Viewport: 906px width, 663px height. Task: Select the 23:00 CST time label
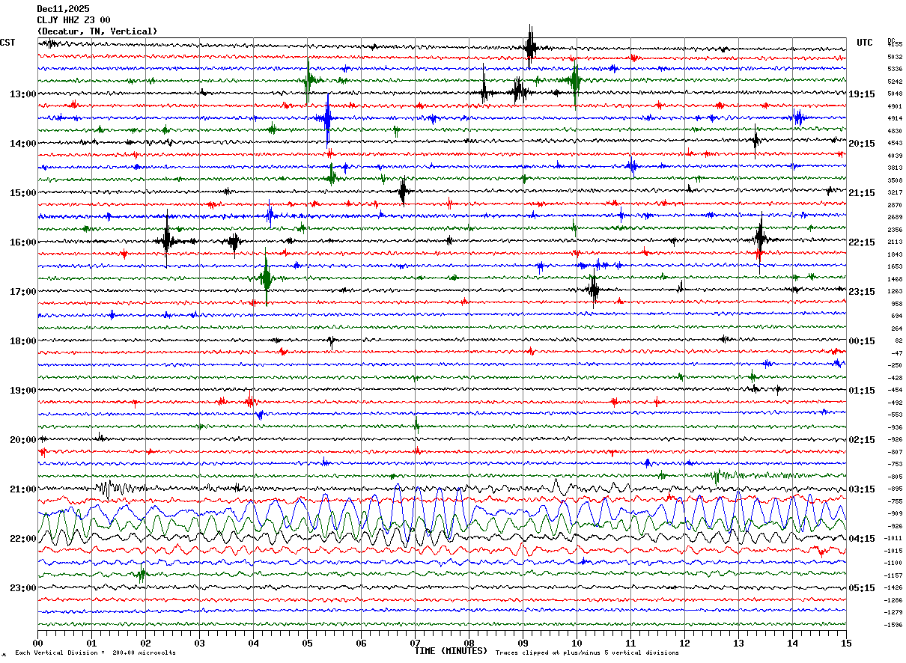23,588
